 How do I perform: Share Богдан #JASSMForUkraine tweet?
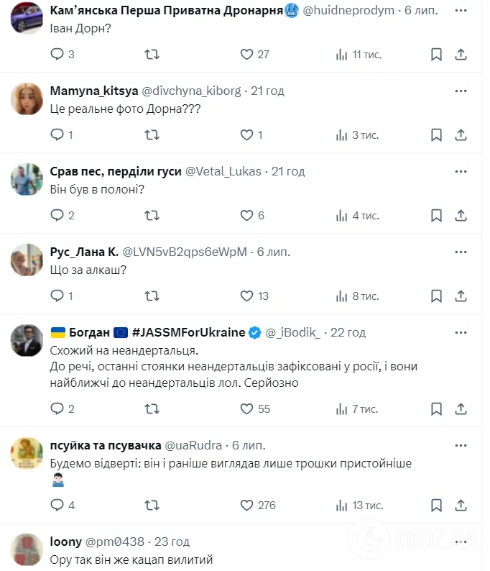tap(461, 409)
